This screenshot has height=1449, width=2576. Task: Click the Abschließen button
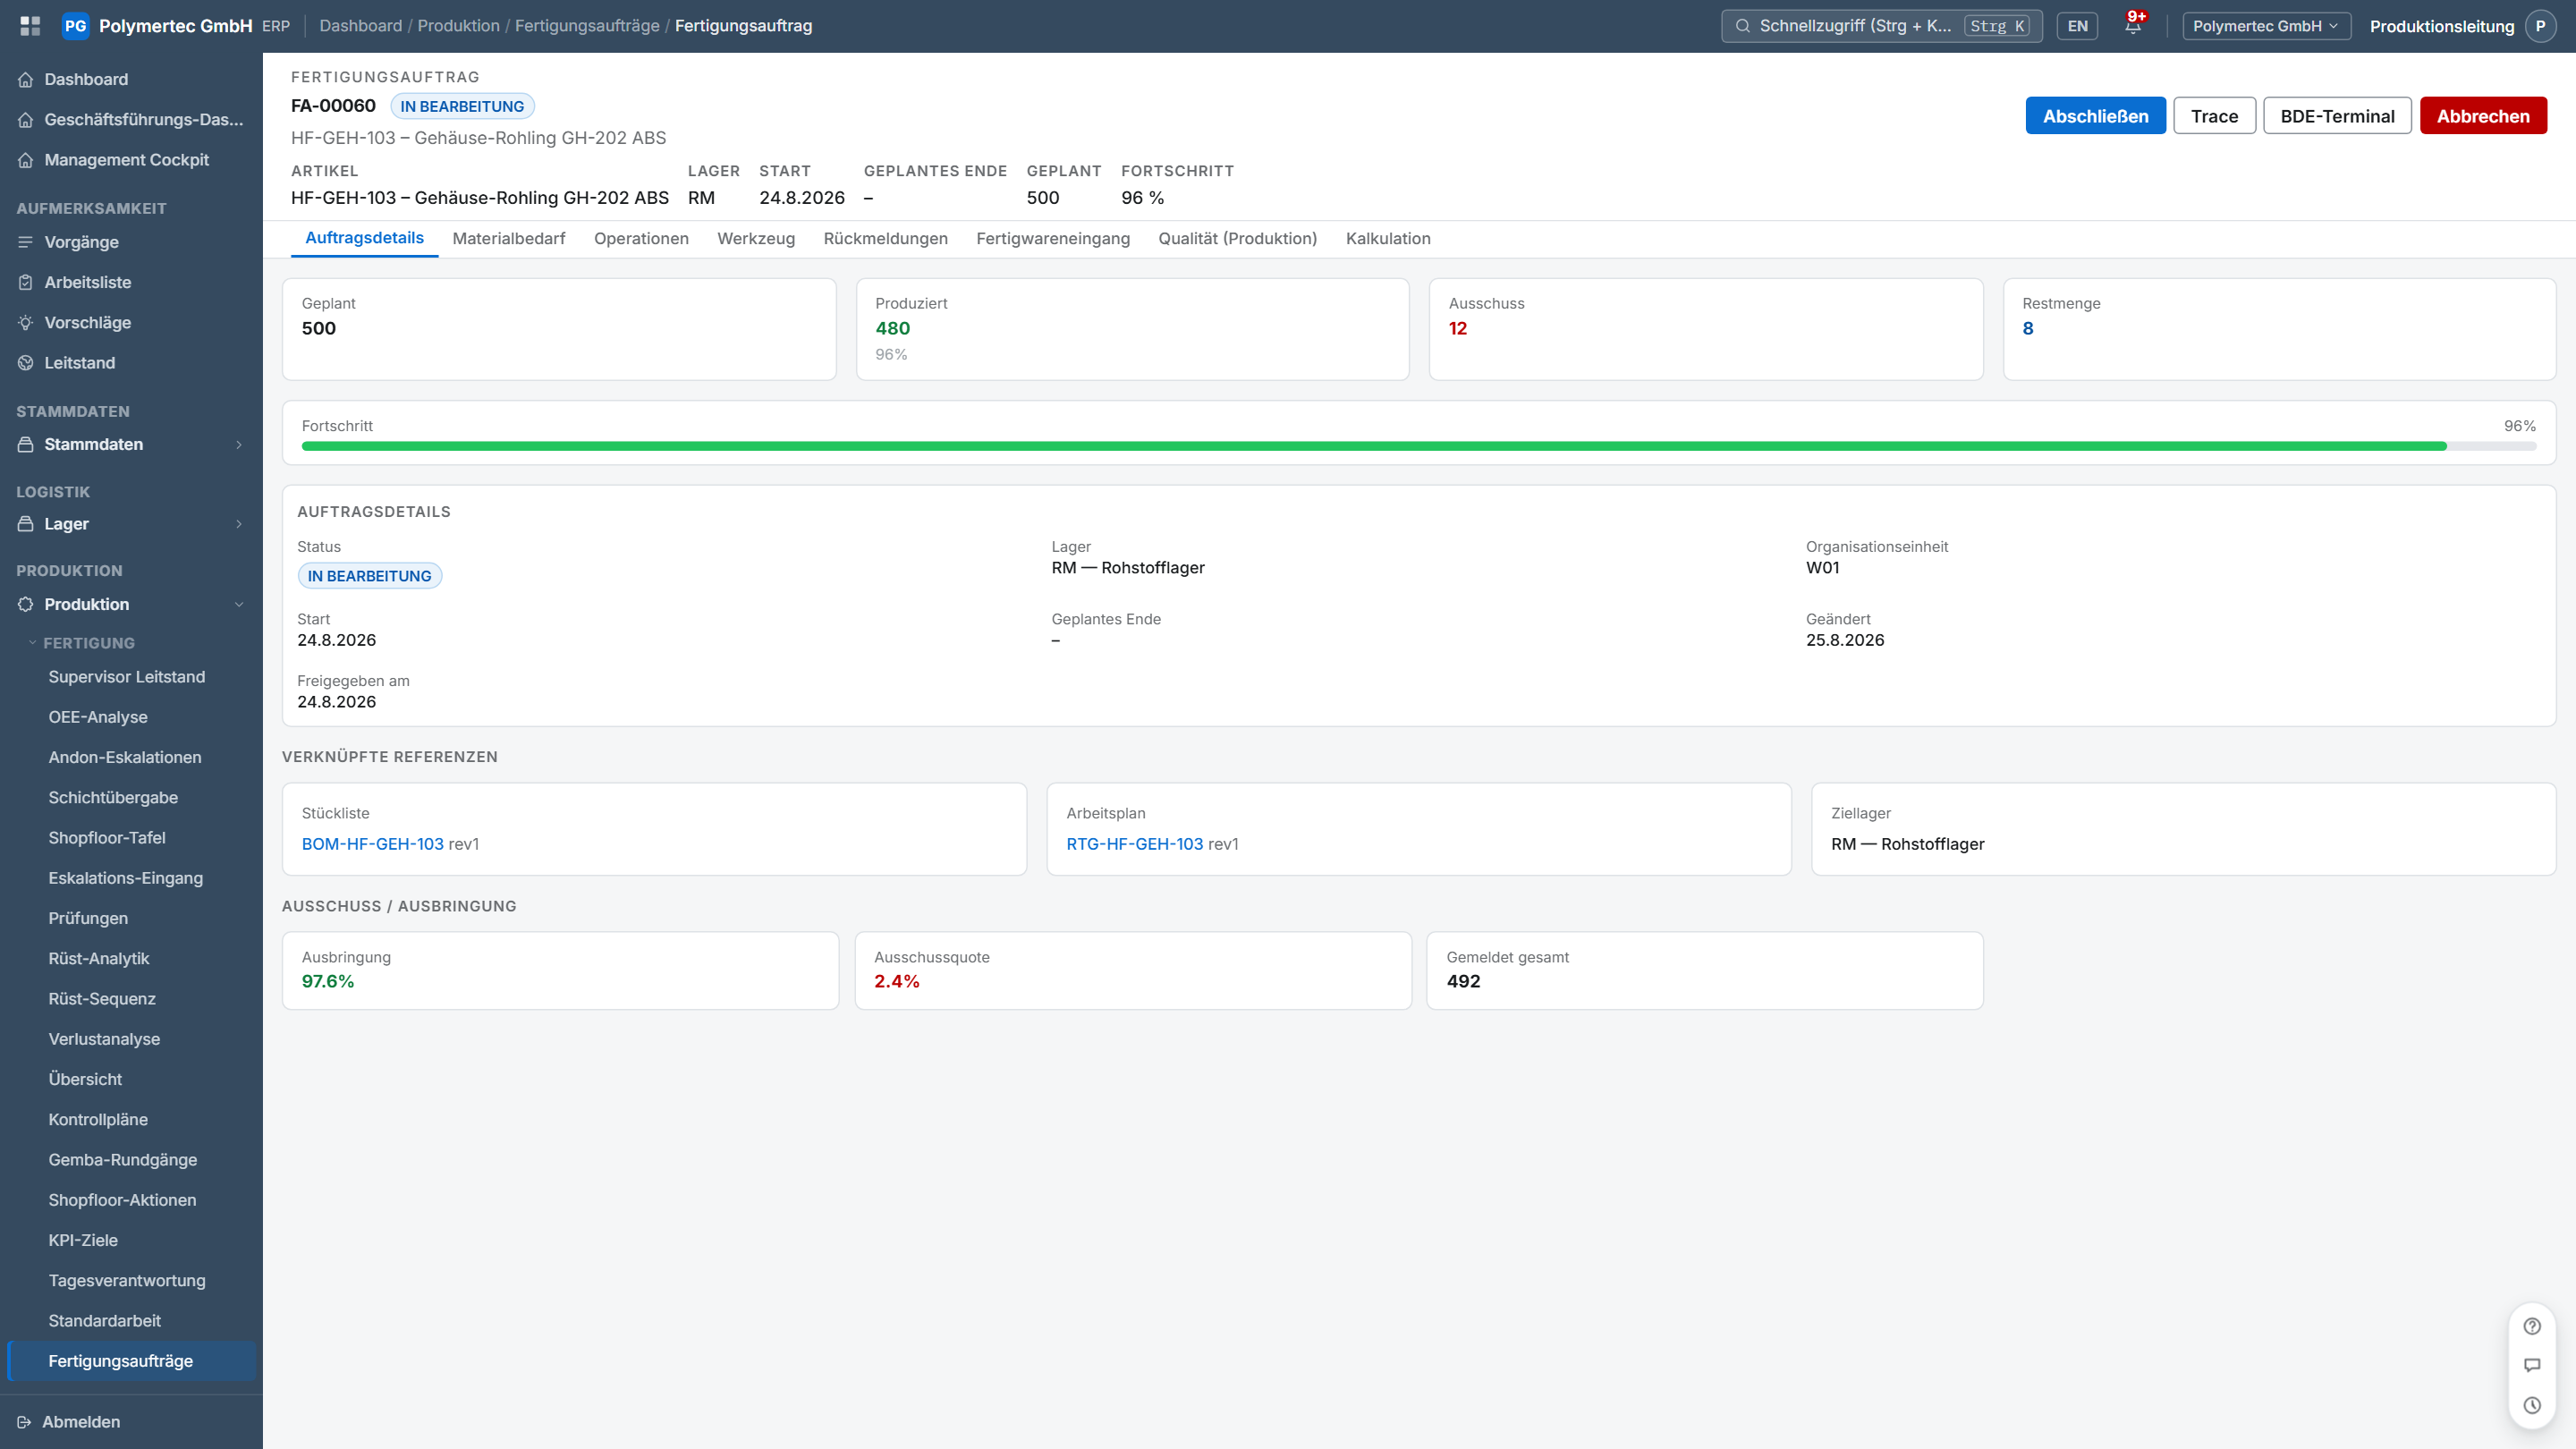pyautogui.click(x=2095, y=116)
